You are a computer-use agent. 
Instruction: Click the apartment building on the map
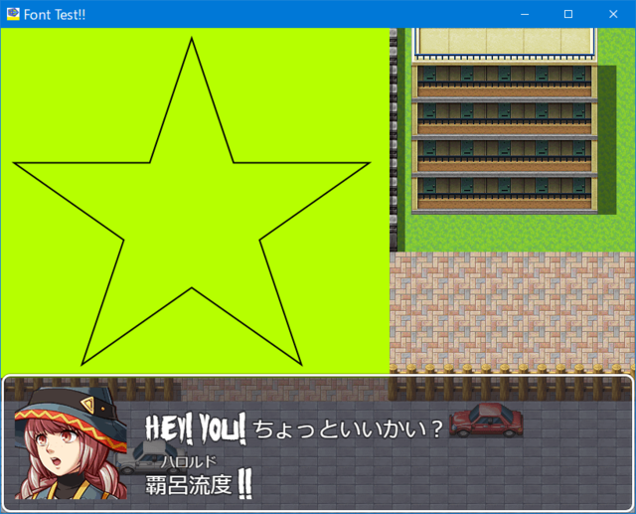tap(504, 121)
